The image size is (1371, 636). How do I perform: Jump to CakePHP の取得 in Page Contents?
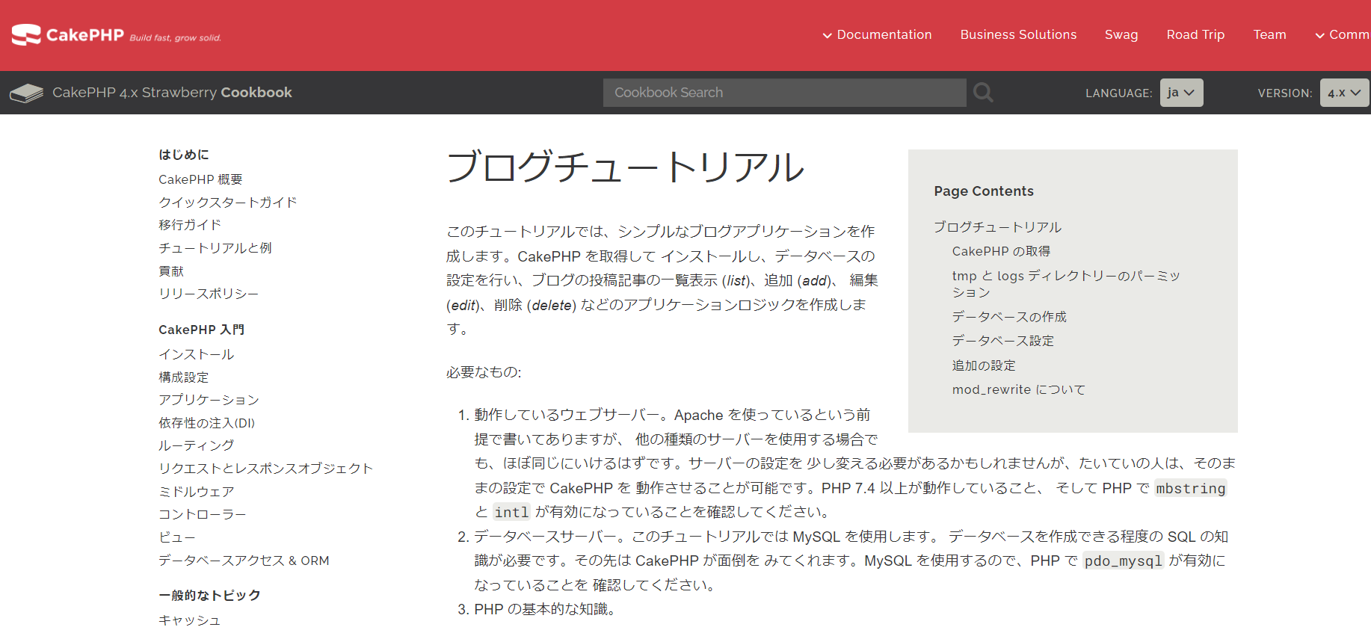tap(1001, 251)
